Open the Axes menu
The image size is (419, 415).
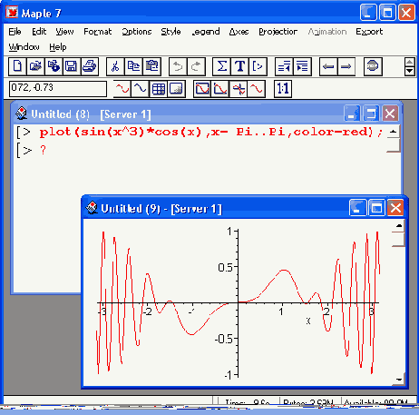(x=239, y=32)
